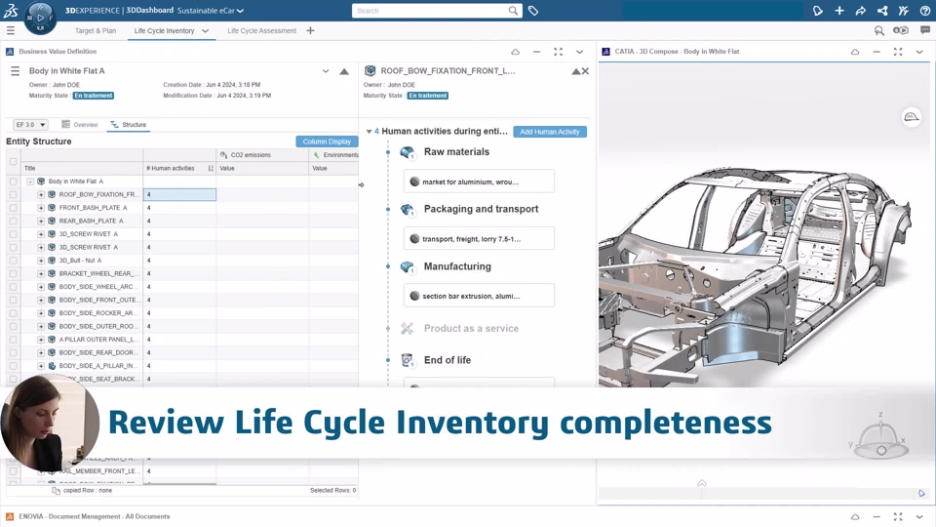Click the search magnifier icon

click(514, 11)
